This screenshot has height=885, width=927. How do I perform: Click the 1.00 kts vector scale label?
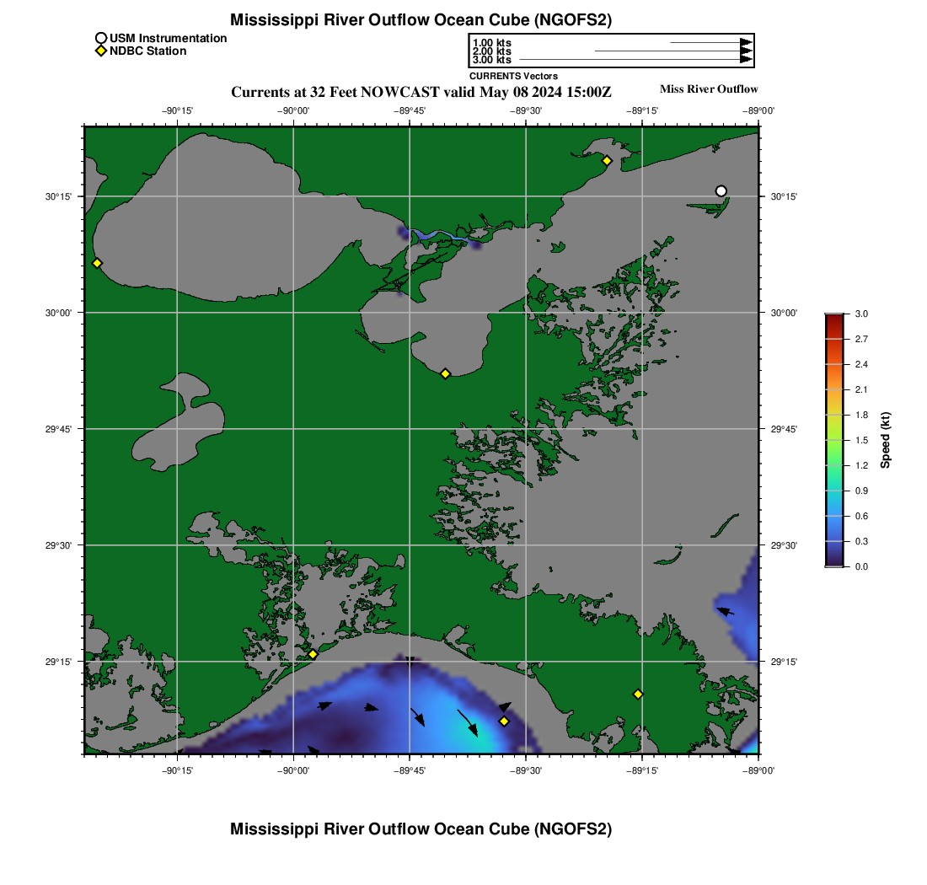tap(491, 43)
